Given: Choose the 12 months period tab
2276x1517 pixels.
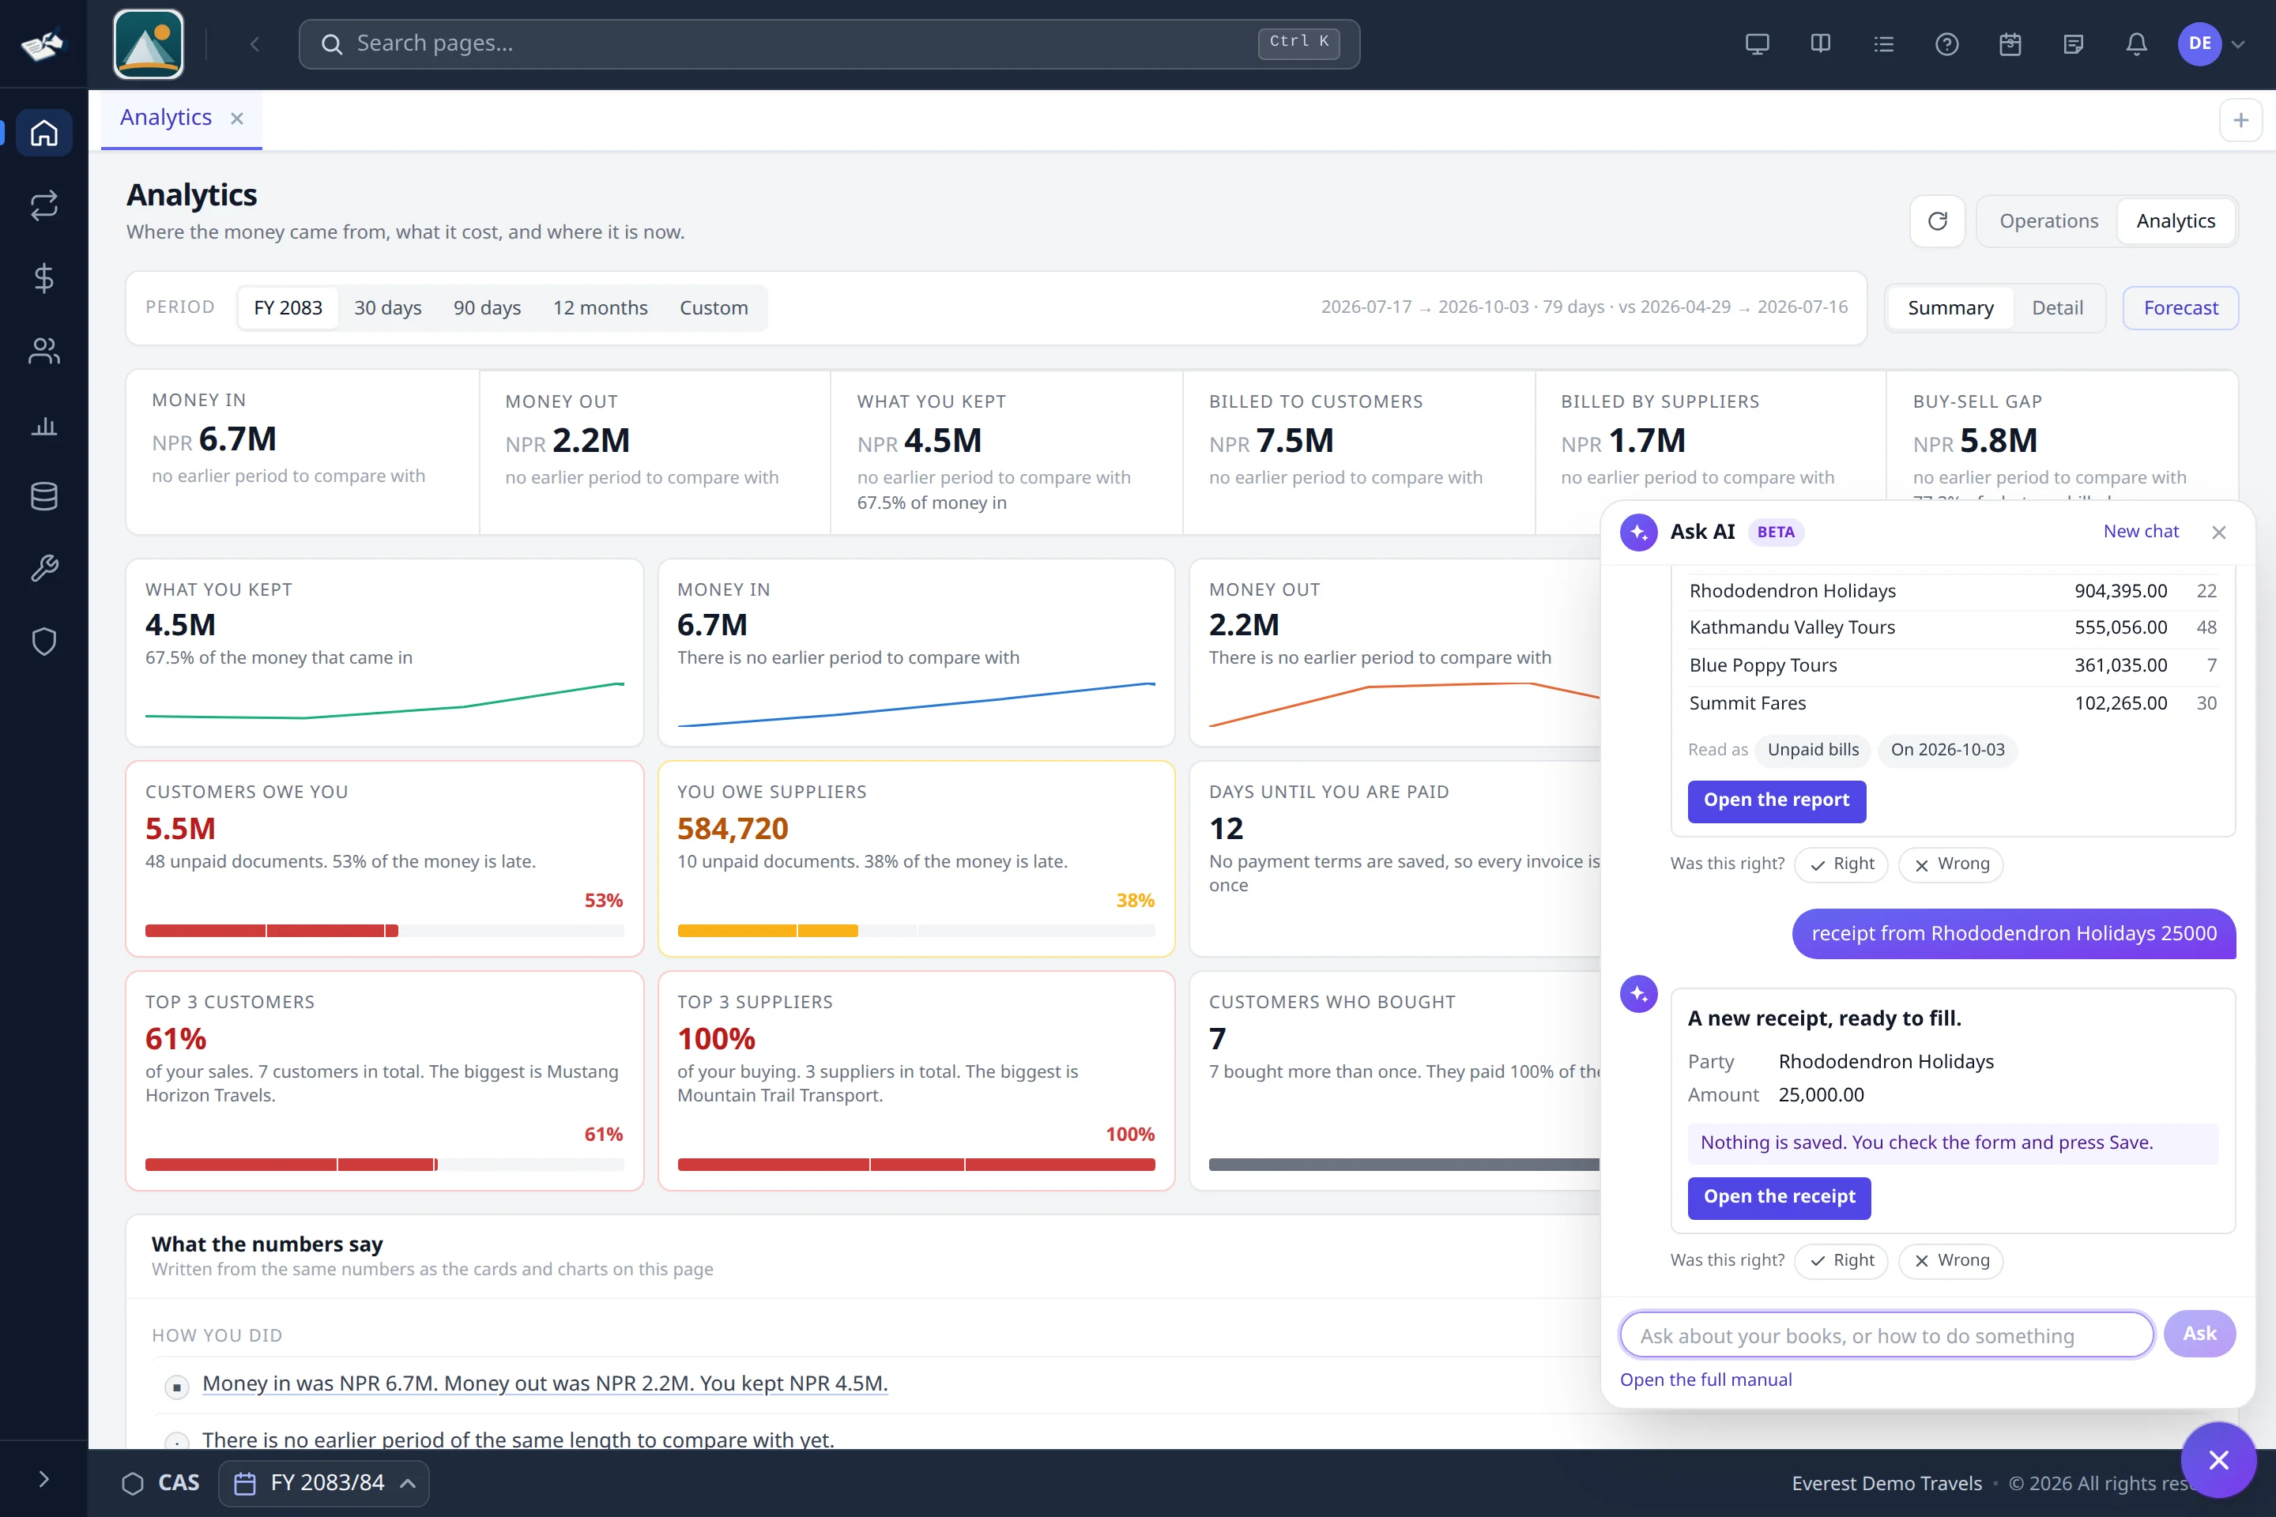Looking at the screenshot, I should coord(600,307).
